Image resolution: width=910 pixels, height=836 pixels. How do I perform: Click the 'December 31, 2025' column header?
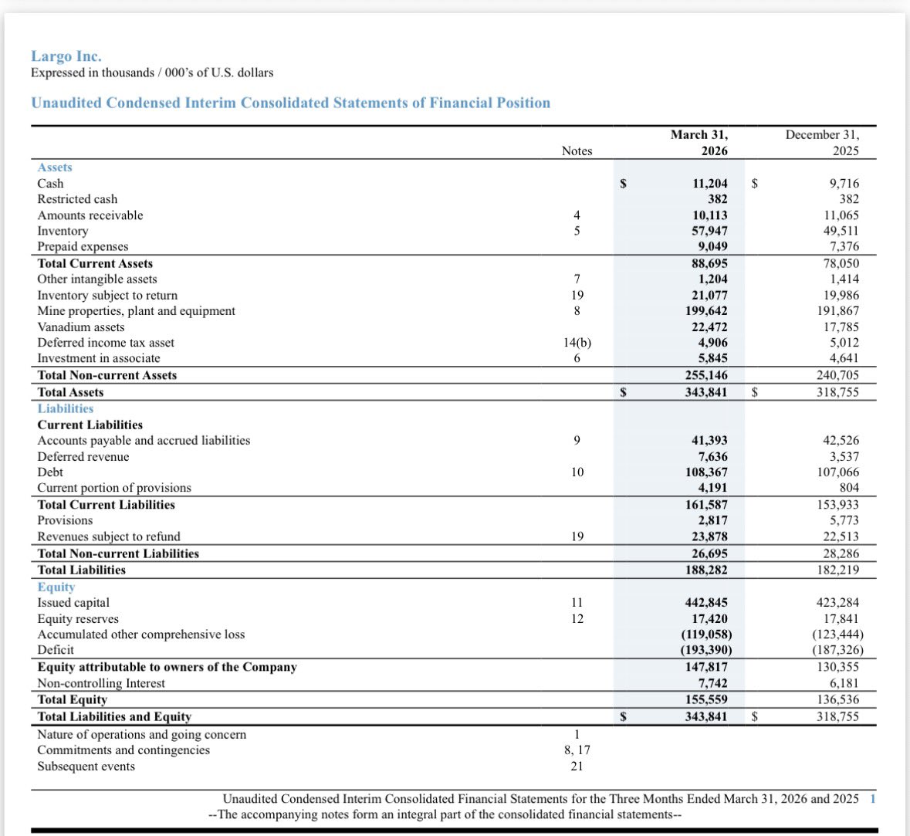pyautogui.click(x=822, y=143)
